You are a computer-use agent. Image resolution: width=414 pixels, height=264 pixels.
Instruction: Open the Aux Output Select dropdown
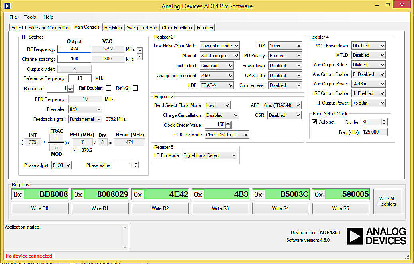368,65
